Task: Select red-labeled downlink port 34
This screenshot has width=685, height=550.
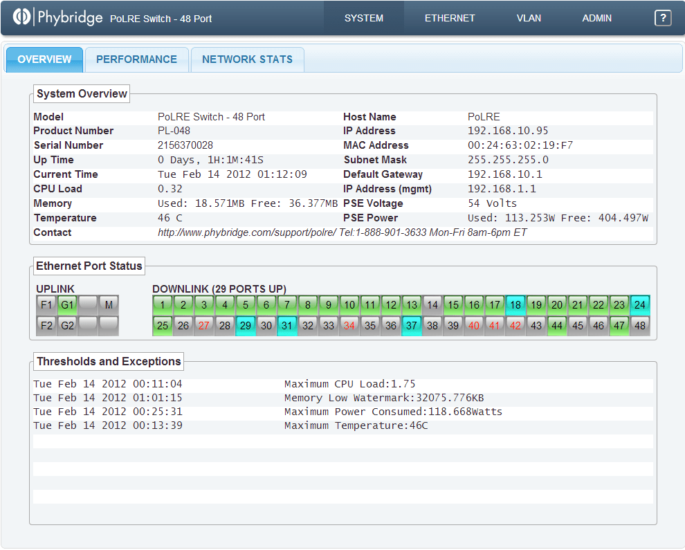Action: click(x=349, y=326)
